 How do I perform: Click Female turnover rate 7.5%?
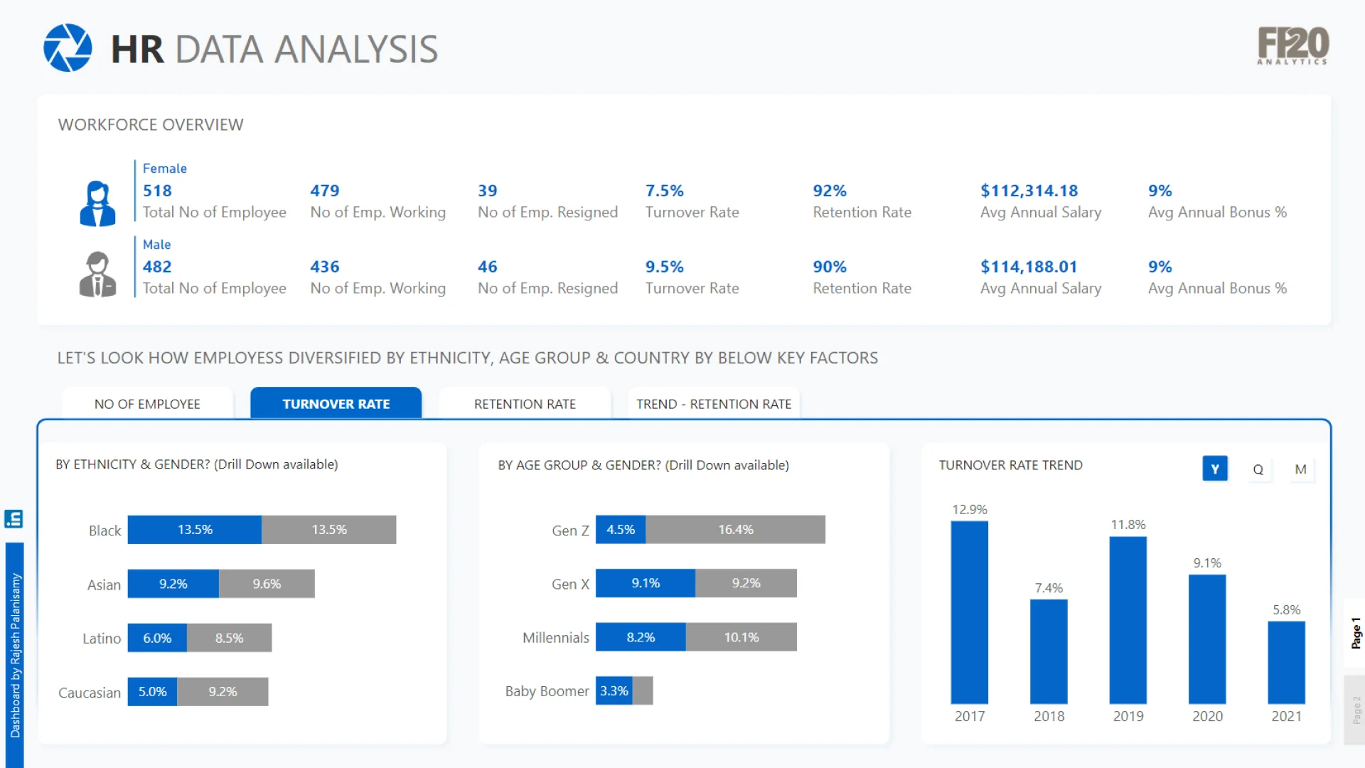pyautogui.click(x=665, y=191)
